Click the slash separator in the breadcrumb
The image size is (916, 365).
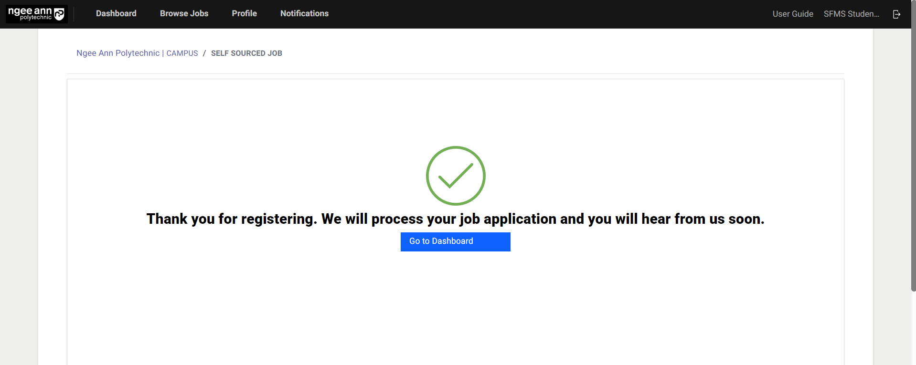pos(204,53)
